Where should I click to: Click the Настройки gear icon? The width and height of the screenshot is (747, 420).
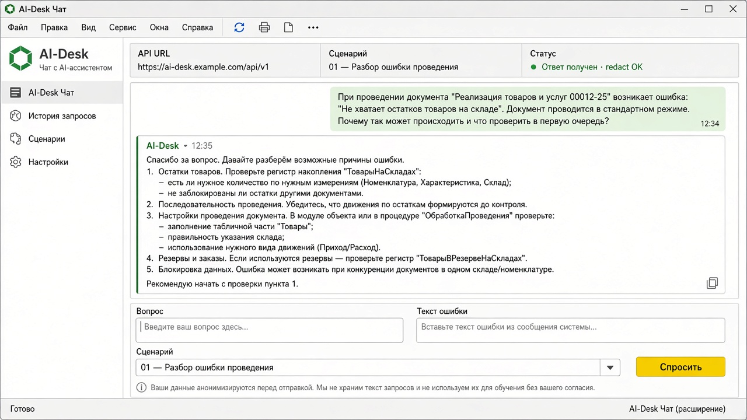point(16,162)
